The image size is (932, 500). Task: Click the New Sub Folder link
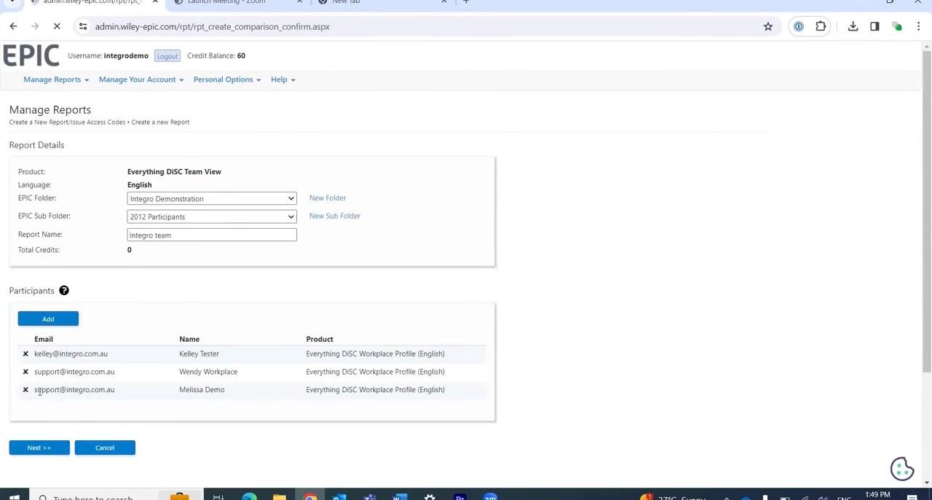pos(335,216)
